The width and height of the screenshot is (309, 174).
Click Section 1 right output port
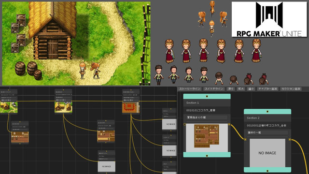click(229, 125)
